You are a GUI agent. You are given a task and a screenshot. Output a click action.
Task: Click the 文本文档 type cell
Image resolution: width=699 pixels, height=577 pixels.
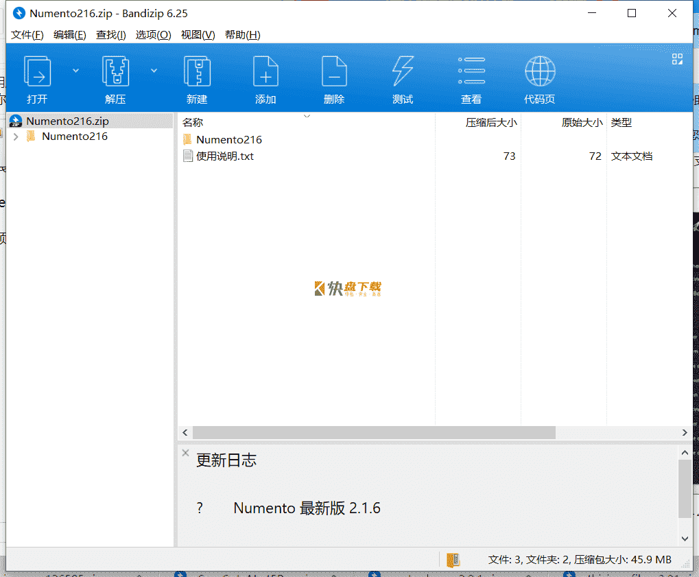pos(632,156)
